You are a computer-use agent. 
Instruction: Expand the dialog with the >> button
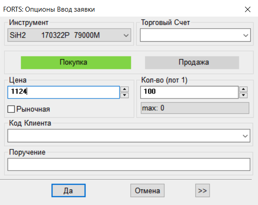pyautogui.click(x=202, y=191)
